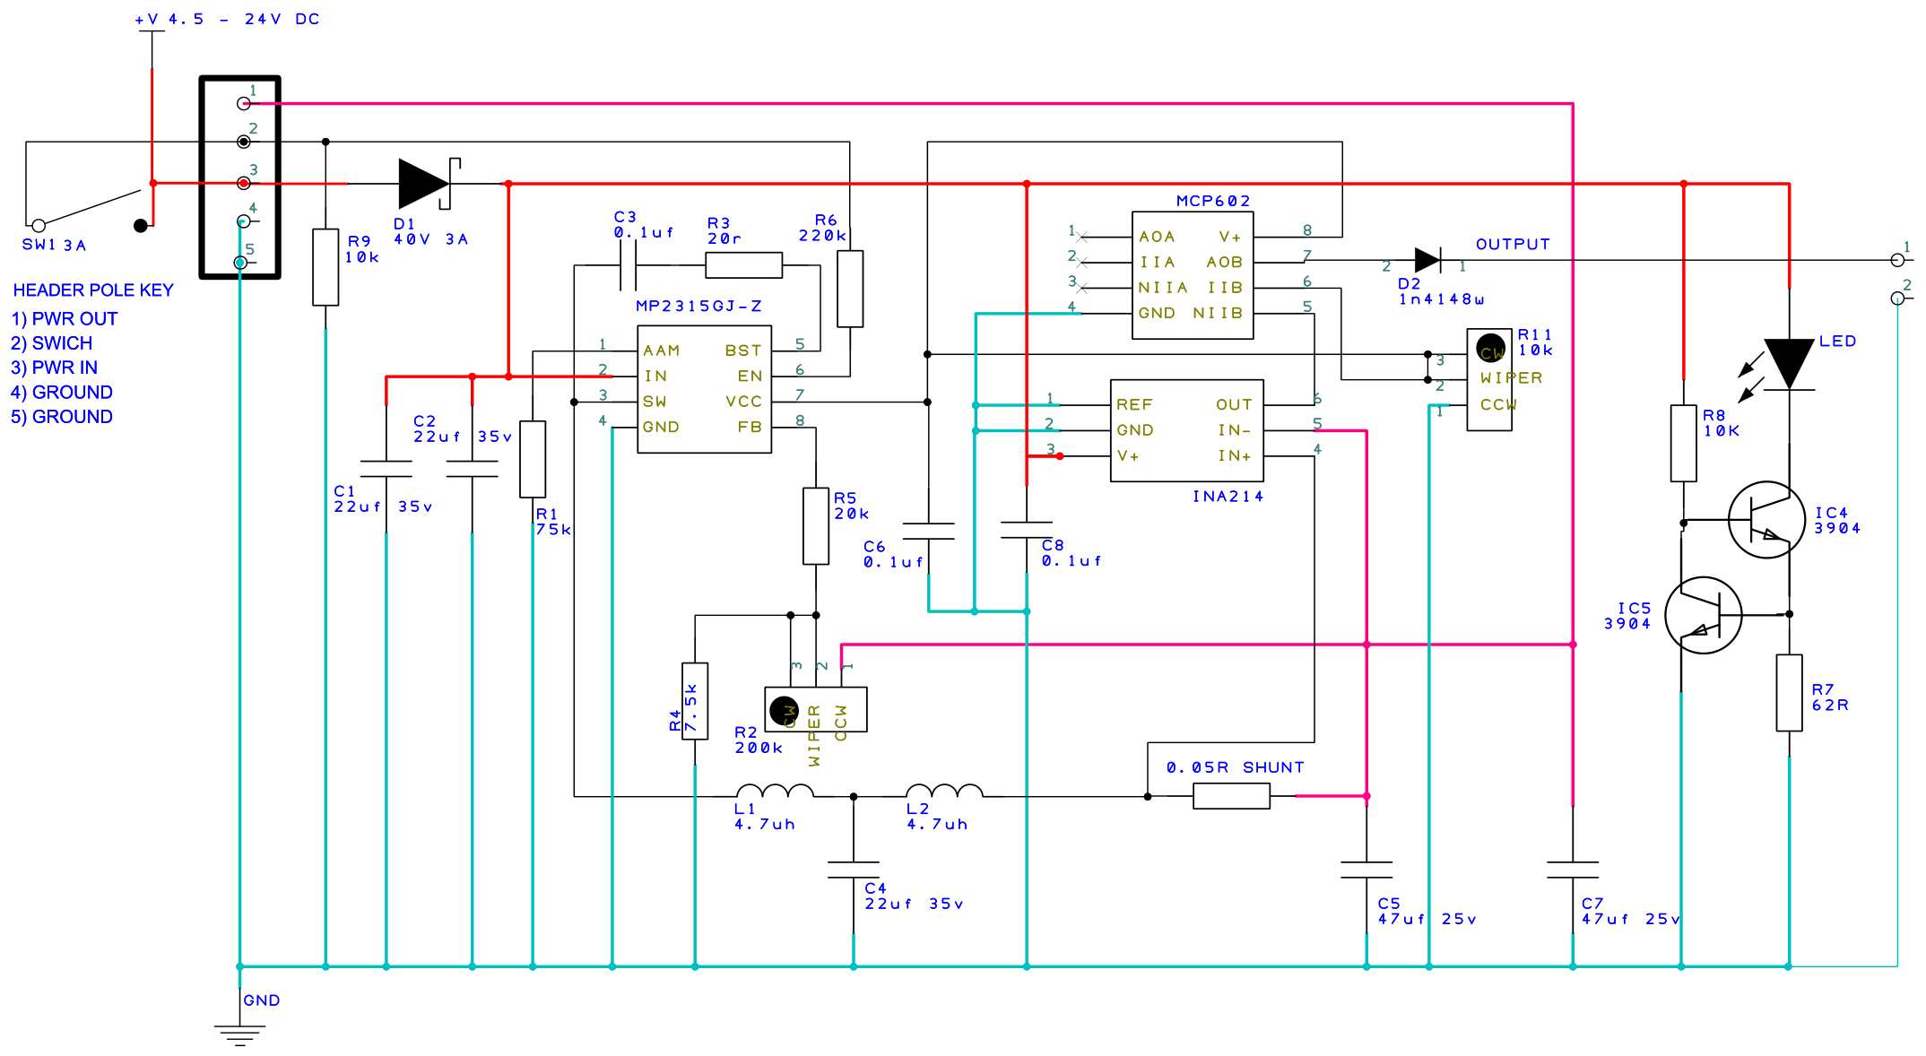The width and height of the screenshot is (1926, 1056).
Task: Select the R7 62R resistor body
Action: point(1790,693)
